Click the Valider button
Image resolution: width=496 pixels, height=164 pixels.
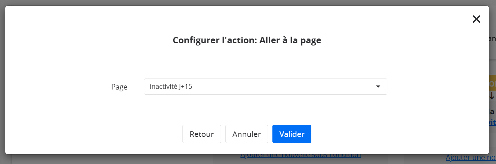[292, 134]
